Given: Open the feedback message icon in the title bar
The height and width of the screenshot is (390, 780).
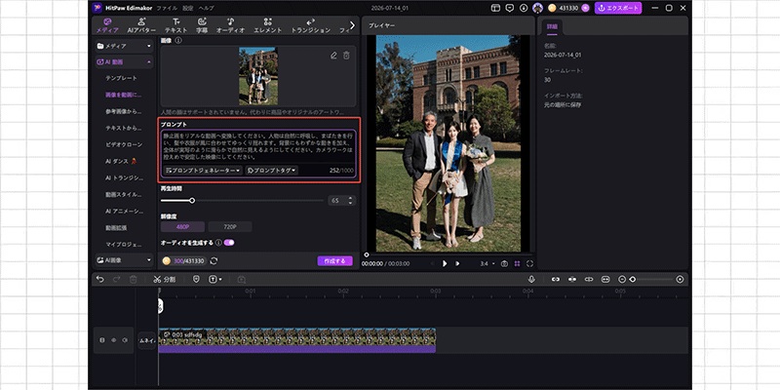Looking at the screenshot, I should (509, 8).
